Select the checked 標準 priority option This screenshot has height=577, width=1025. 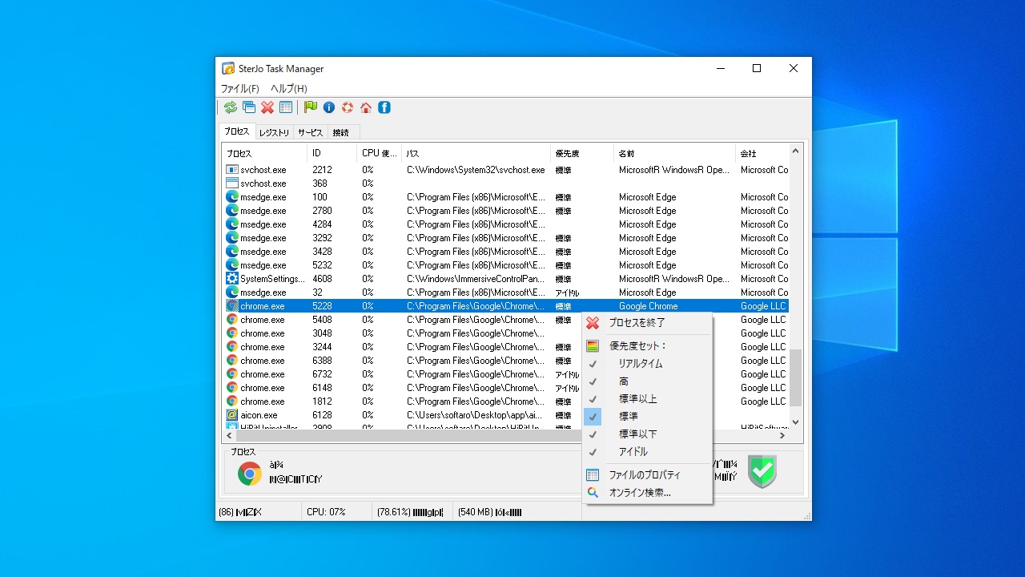coord(647,417)
